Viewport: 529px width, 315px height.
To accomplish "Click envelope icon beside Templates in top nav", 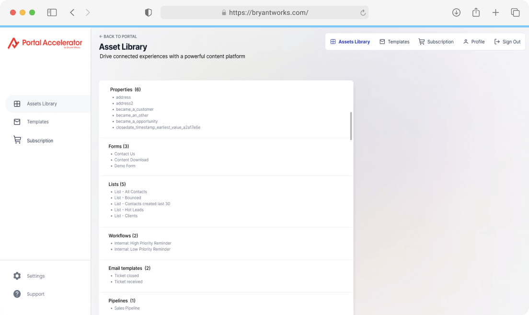I will [x=382, y=42].
